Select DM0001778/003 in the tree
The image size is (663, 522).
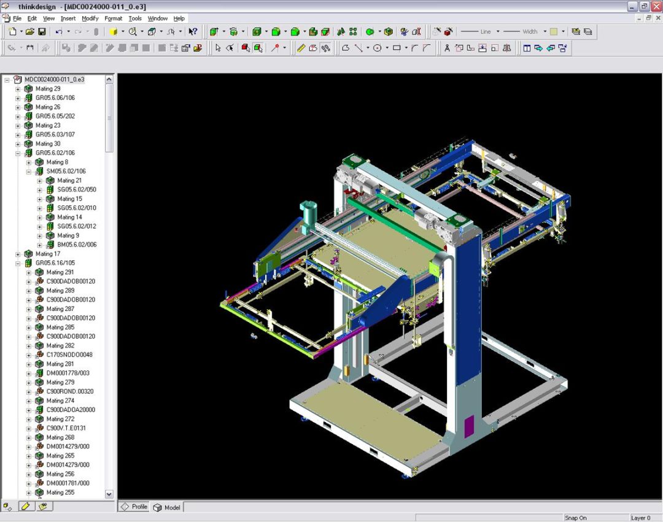point(68,374)
